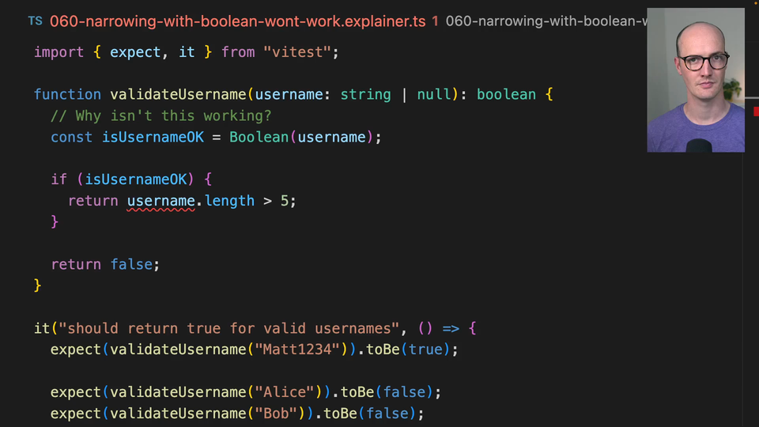Click the presenter webcam thumbnail
759x427 pixels.
click(696, 80)
